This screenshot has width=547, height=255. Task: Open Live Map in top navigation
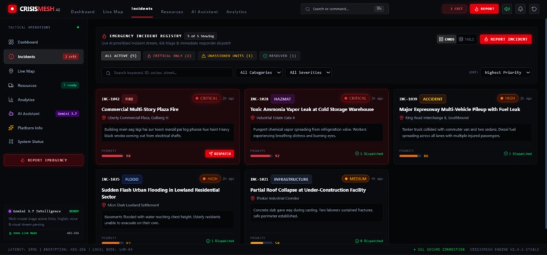point(113,12)
